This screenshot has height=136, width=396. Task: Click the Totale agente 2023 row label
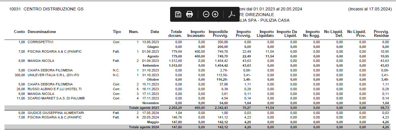144,107
